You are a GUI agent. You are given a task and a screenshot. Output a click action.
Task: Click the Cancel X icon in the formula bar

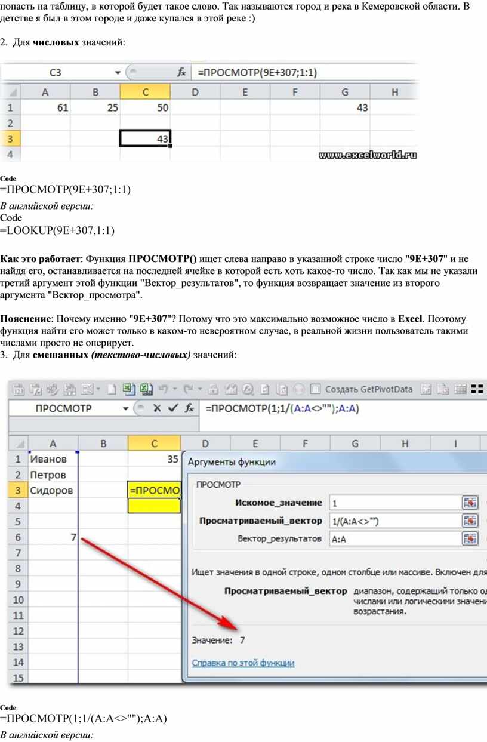coord(157,408)
